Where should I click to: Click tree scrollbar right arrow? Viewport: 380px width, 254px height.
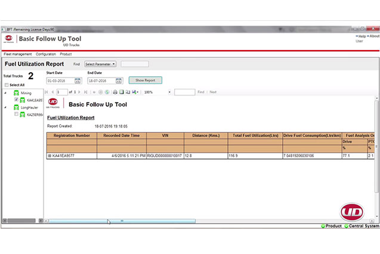pyautogui.click(x=41, y=221)
